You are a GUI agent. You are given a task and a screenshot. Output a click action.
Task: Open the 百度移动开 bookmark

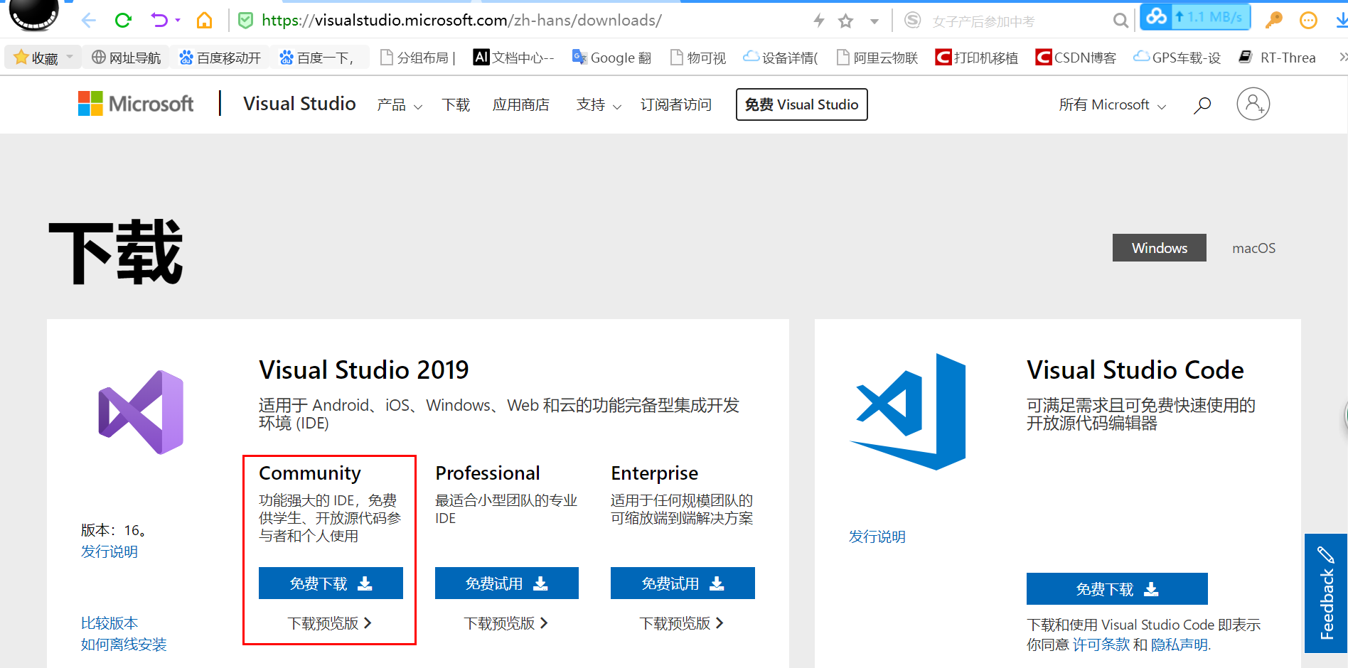point(220,58)
